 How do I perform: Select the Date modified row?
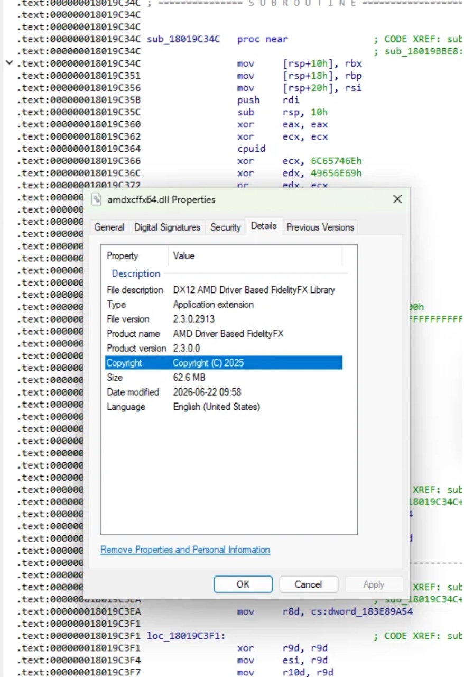(x=224, y=392)
